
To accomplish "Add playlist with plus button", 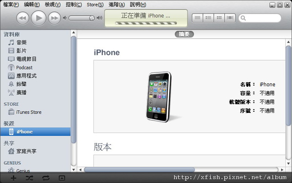I will pyautogui.click(x=14, y=178).
